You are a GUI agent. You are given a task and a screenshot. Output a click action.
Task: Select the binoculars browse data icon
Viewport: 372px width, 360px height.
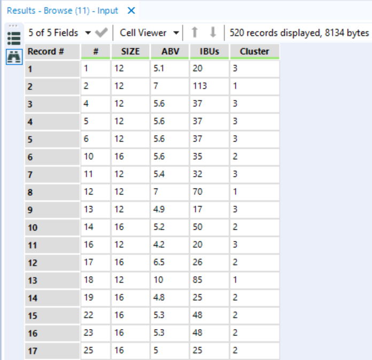(13, 57)
